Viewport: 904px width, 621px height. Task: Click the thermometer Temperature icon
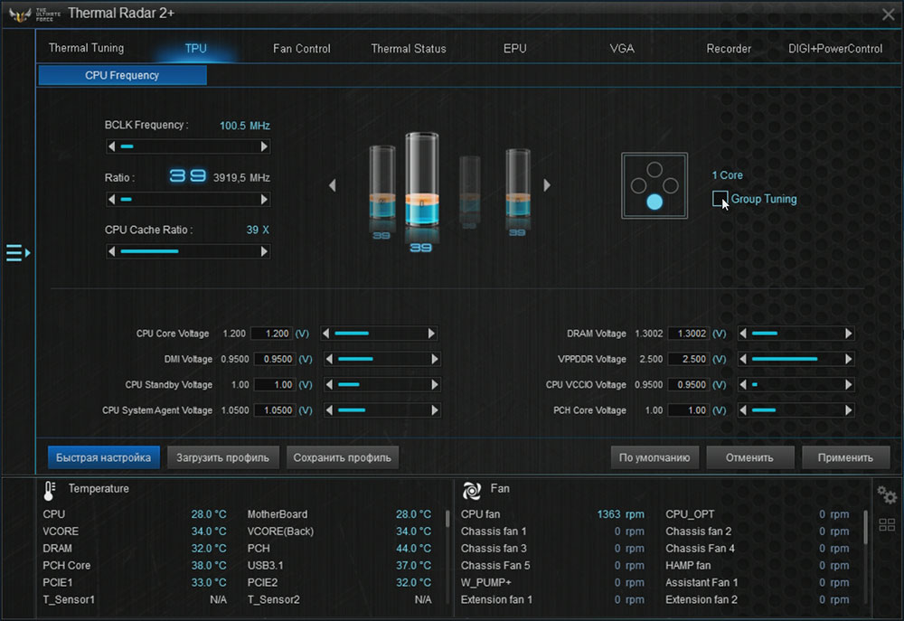[x=50, y=491]
